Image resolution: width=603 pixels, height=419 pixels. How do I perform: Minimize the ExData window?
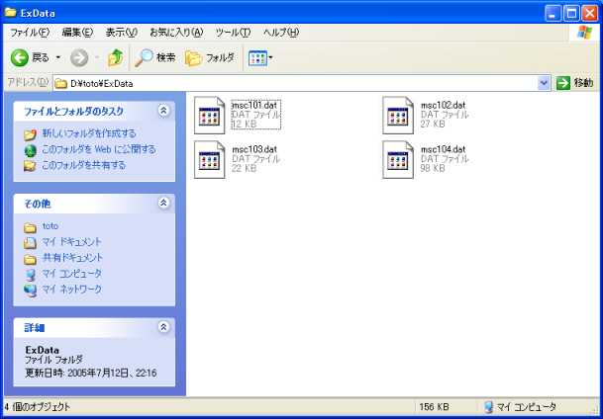553,14
